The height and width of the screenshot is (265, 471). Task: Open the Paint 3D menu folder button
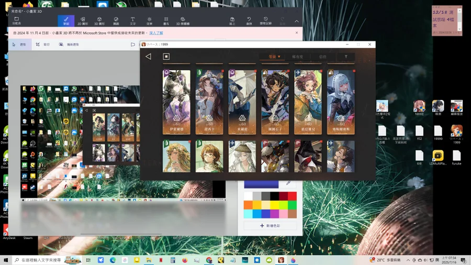tap(17, 21)
